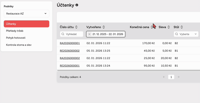Viewport: 200px width, 103px height.
Task: Go to next page arrow
Action: pos(178,77)
